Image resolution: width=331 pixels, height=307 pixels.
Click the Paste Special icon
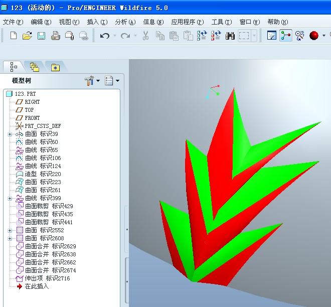click(x=188, y=36)
